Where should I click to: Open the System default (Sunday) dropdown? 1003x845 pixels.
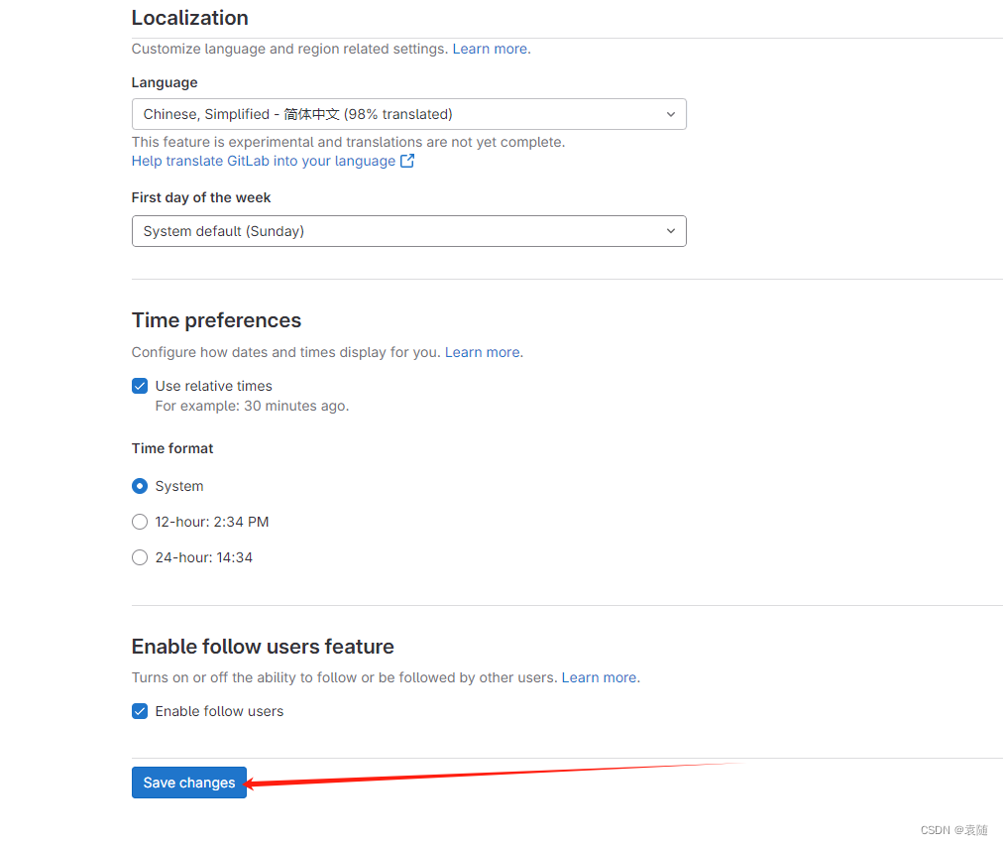[408, 231]
